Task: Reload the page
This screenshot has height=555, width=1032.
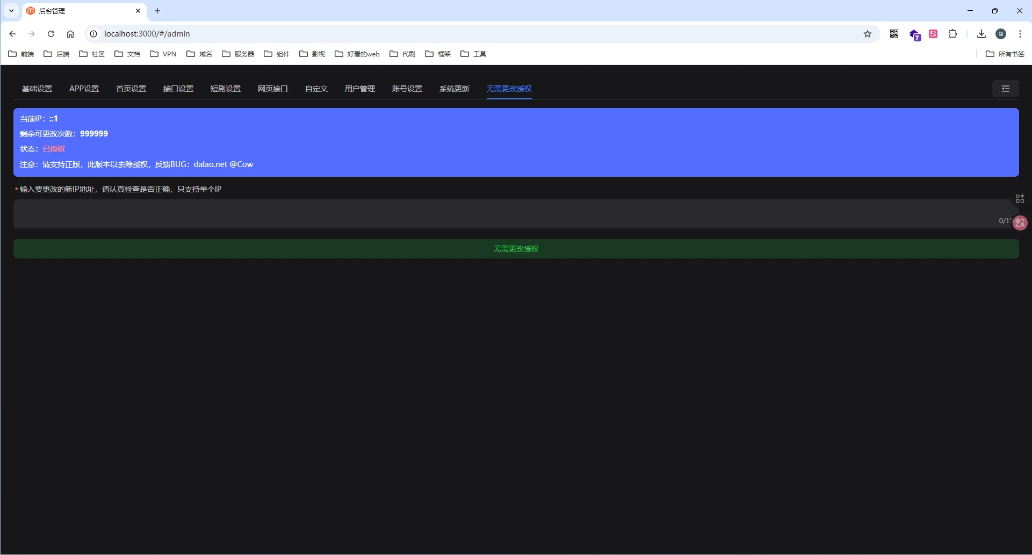Action: (x=51, y=34)
